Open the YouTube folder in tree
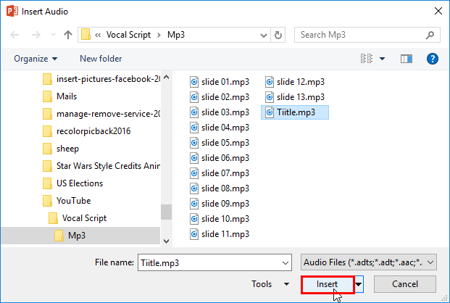The width and height of the screenshot is (450, 303). (x=67, y=201)
